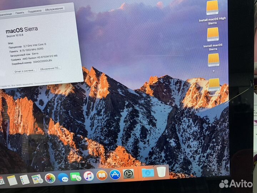Switch to the Память tab

pyautogui.click(x=20, y=13)
